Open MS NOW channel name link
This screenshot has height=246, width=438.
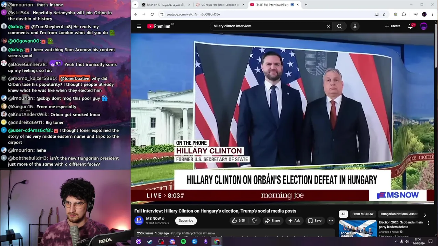click(153, 219)
